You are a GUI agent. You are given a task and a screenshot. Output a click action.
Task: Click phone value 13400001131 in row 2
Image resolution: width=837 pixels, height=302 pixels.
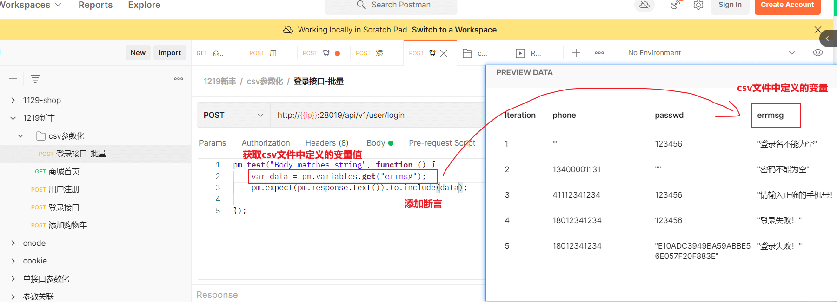[577, 169]
